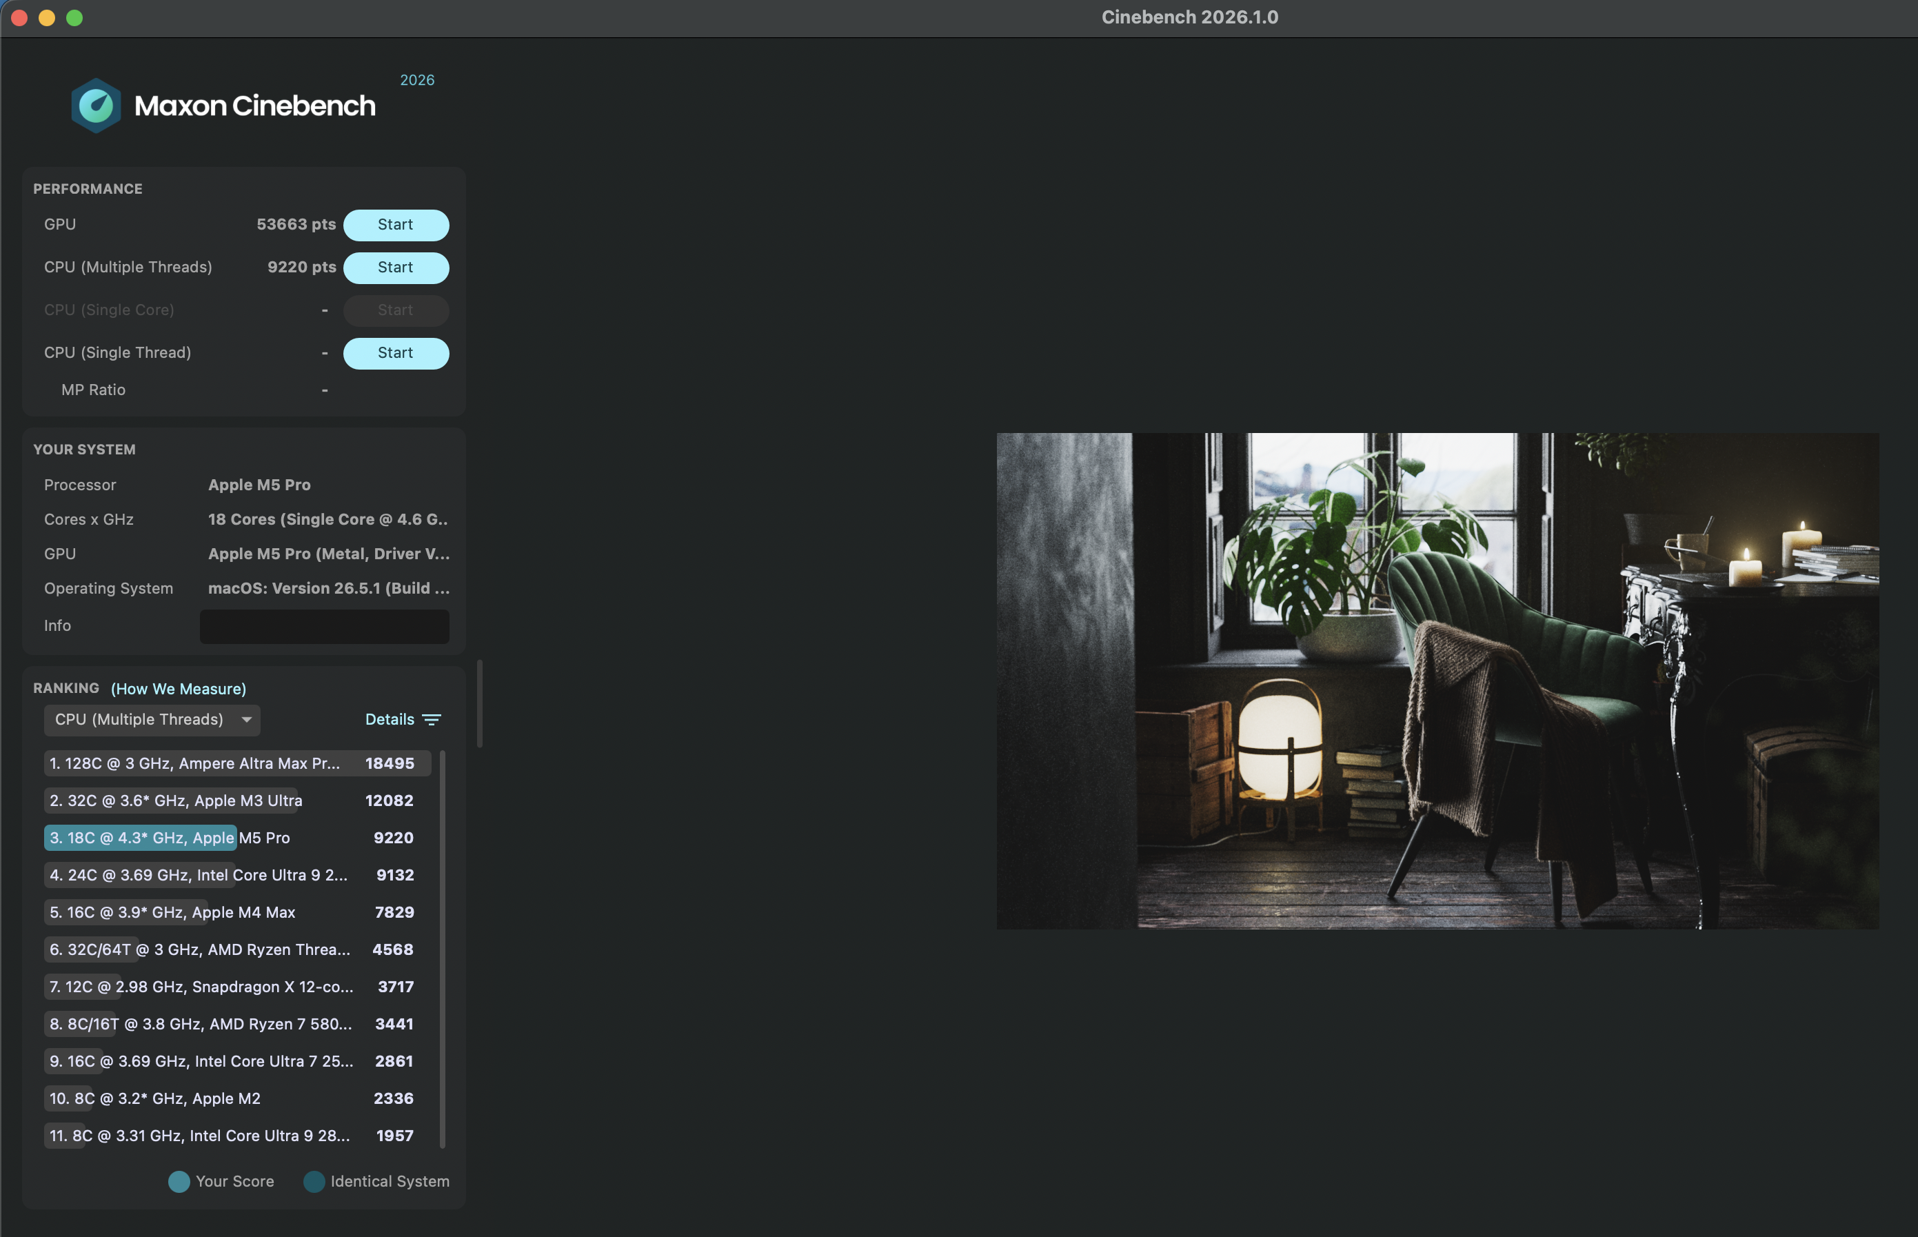Click the PERFORMANCE section heading
The width and height of the screenshot is (1918, 1237).
88,189
